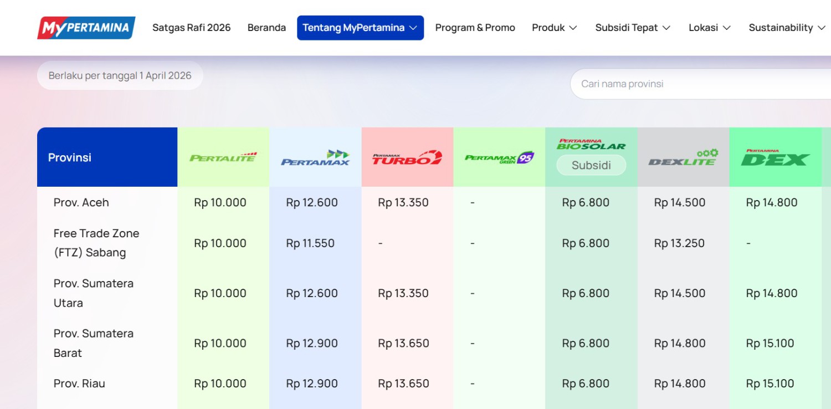Click the Subsidi badge under Biosolar
This screenshot has width=831, height=409.
pos(591,165)
